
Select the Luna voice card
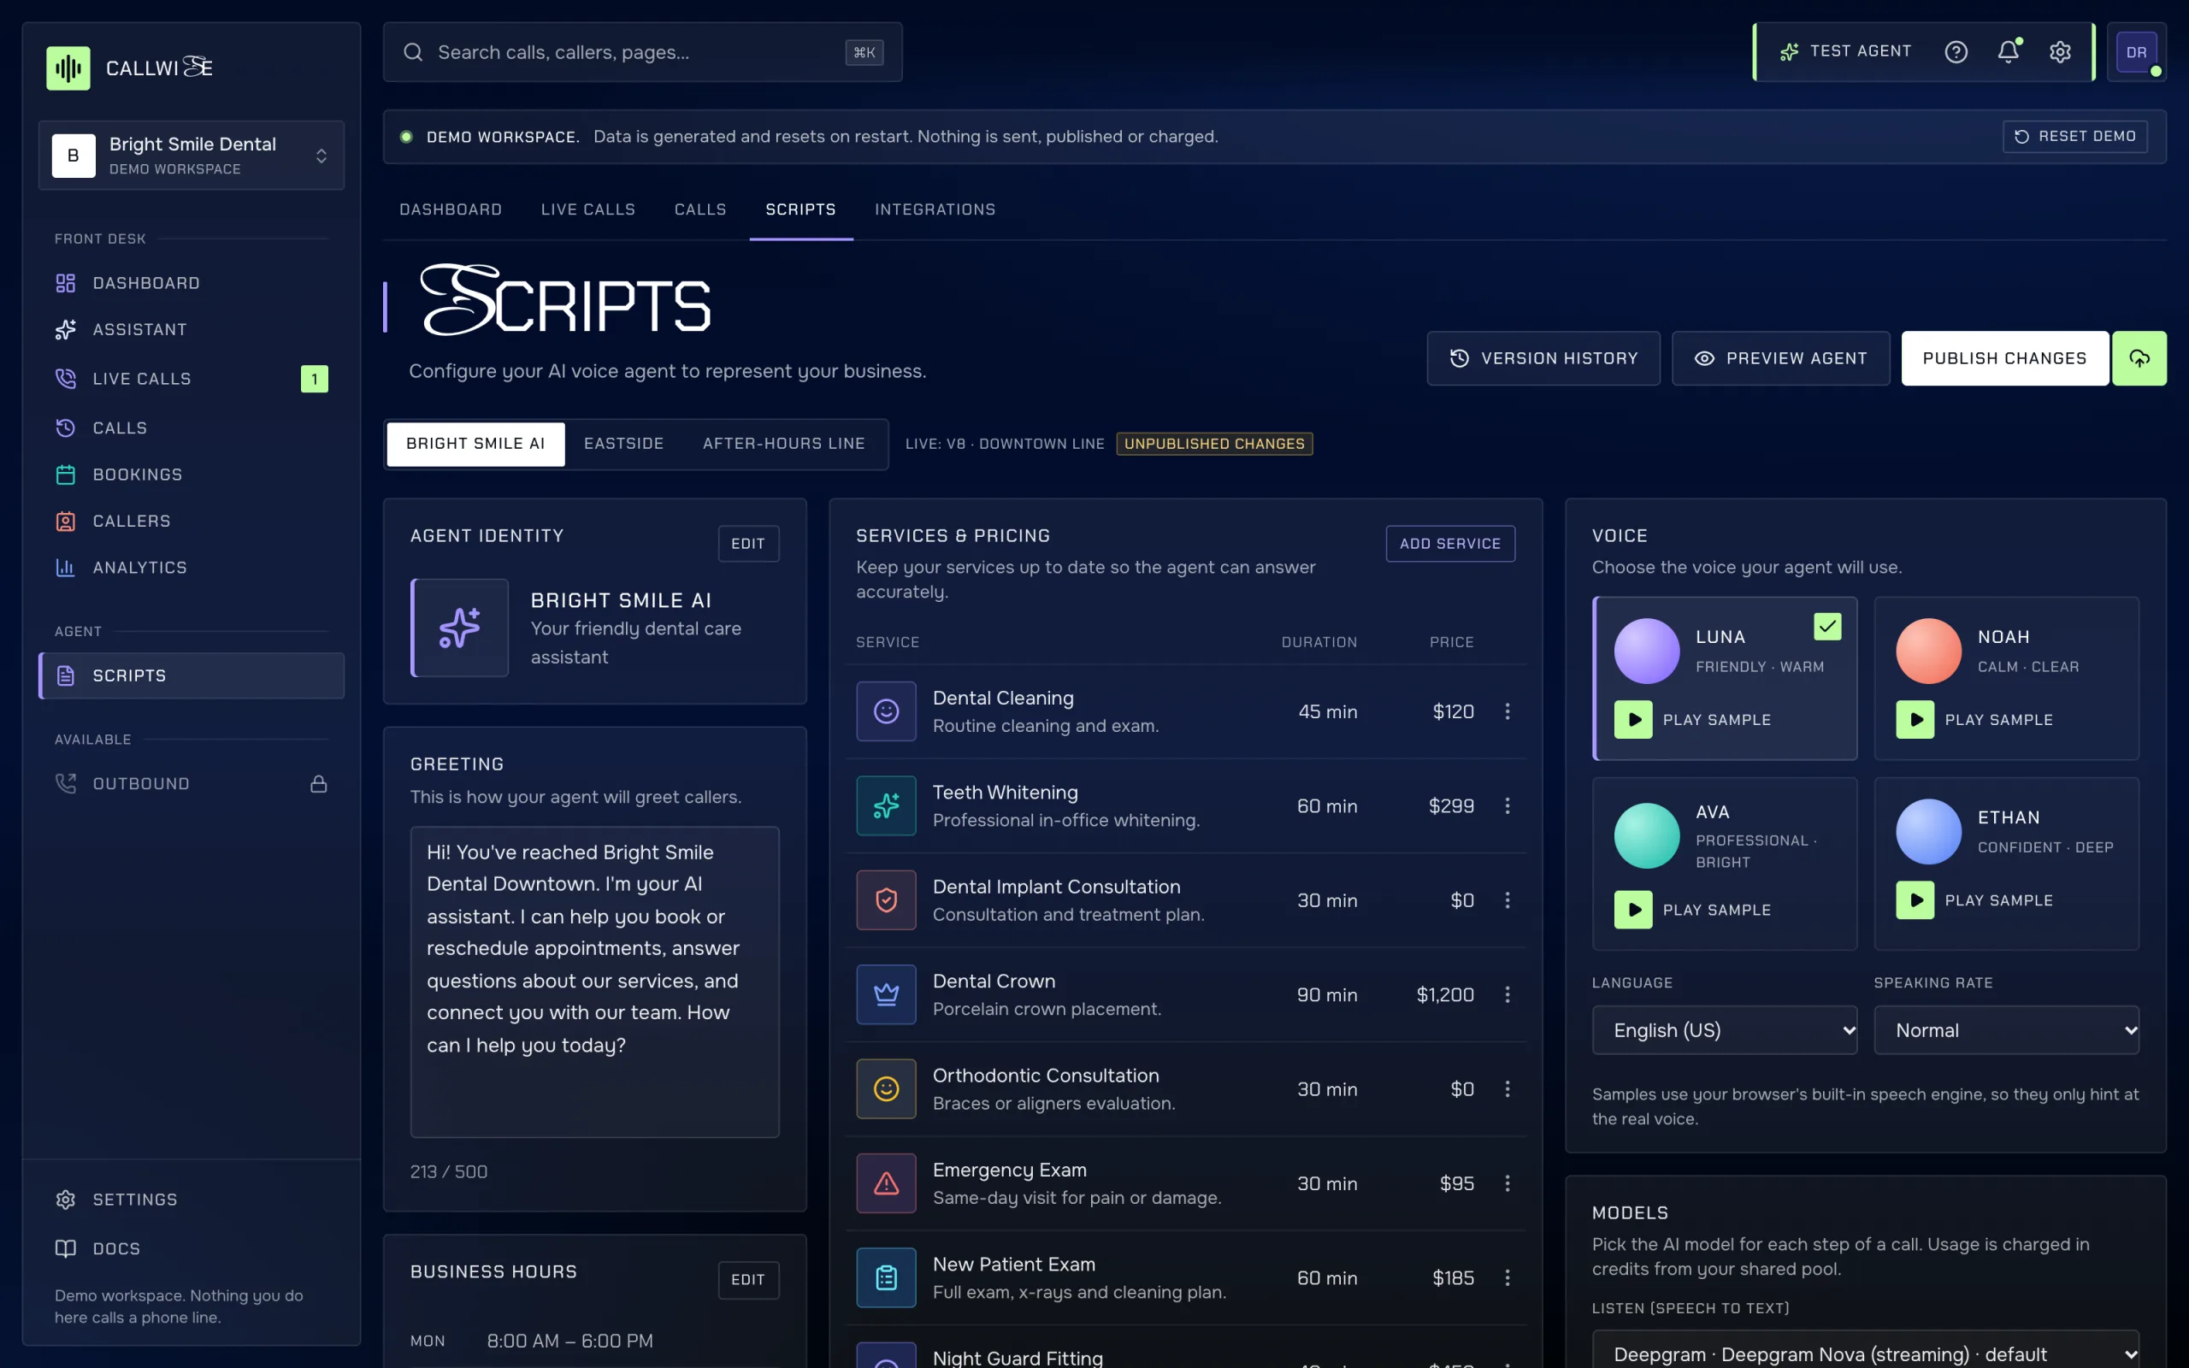tap(1725, 678)
